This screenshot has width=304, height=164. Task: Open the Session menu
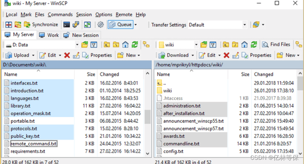click(84, 14)
